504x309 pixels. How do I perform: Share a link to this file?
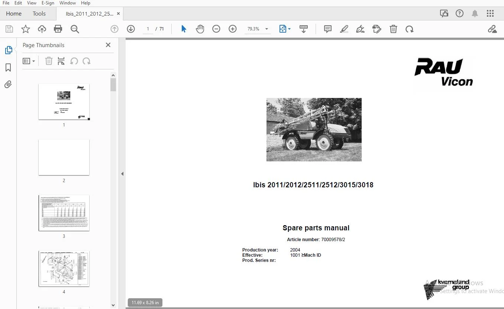492,29
